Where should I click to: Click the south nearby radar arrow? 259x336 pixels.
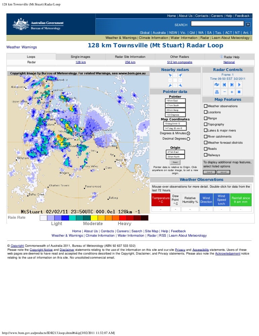coord(175,85)
